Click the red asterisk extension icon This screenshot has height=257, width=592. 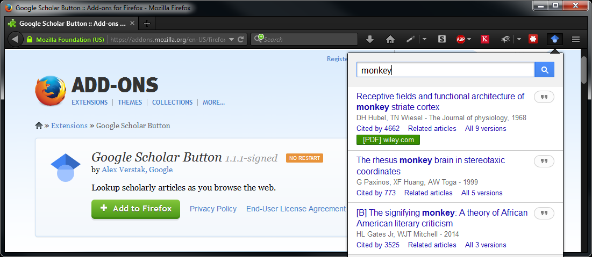[533, 39]
